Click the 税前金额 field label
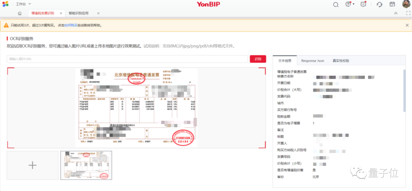Viewport: 412px width, 191px height. [284, 116]
